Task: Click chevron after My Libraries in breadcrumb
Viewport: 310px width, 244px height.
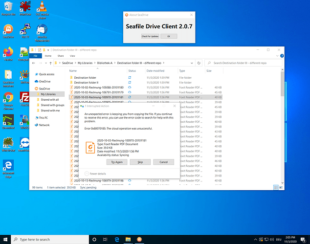Action: (x=95, y=63)
